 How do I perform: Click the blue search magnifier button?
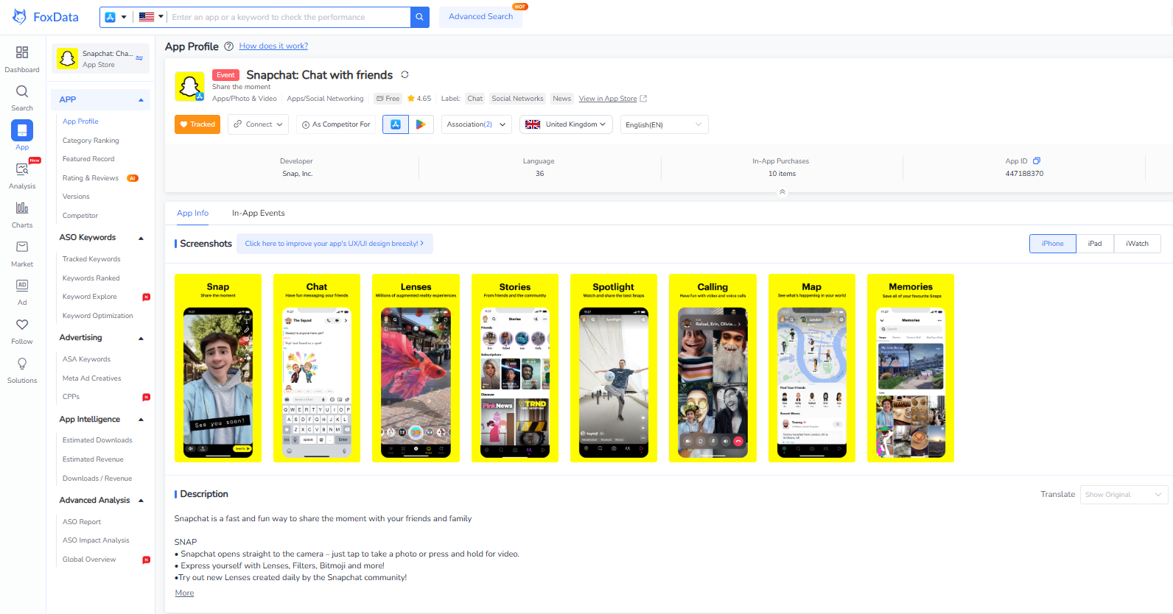(420, 17)
